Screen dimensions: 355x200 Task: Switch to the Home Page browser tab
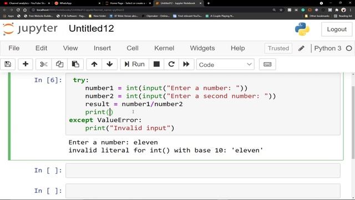pos(128,3)
